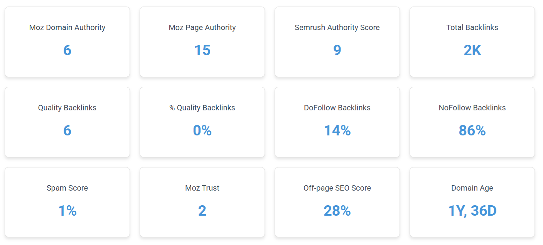543x245 pixels.
Task: Click the 28% off-page SEO value
Action: click(337, 211)
